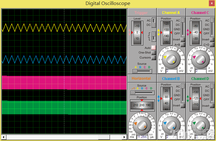Click Channel A yellow knob pointer
Screen dimensions: 216x141
coord(165,57)
